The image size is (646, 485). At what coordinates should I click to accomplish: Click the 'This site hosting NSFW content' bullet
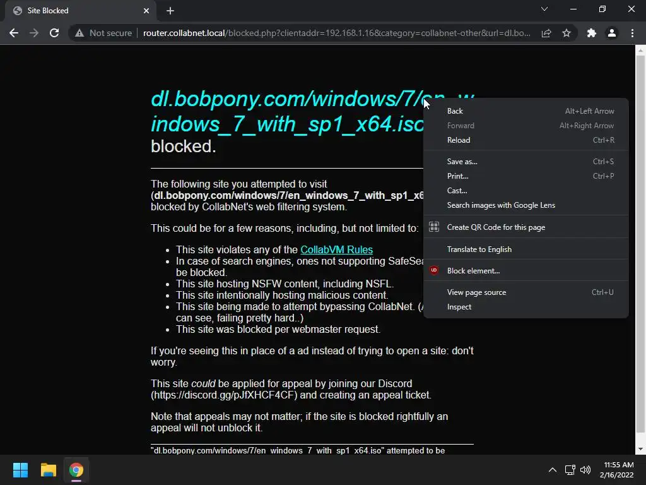tap(285, 284)
